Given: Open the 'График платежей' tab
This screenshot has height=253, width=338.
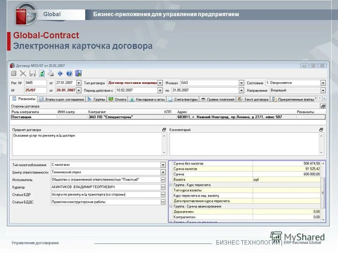Looking at the screenshot, I should [x=218, y=99].
